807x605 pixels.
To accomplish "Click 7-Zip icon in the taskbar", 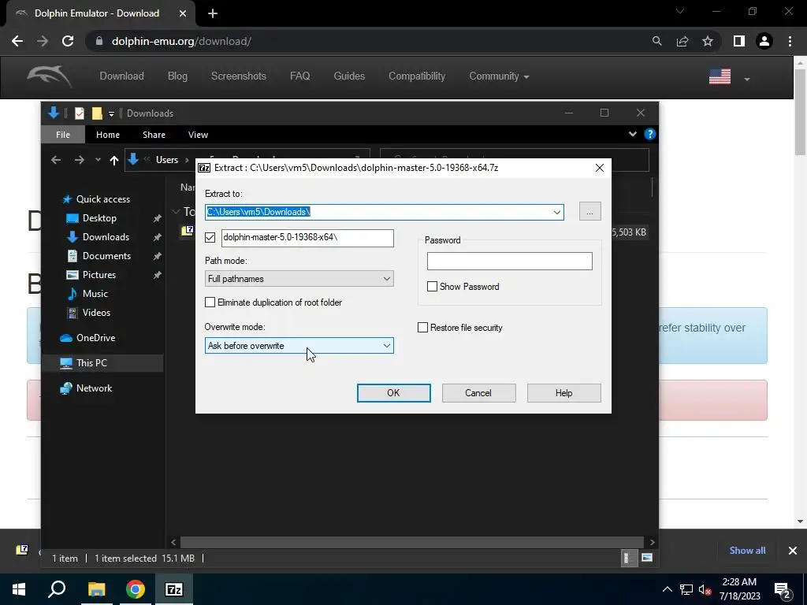I will coord(174,589).
